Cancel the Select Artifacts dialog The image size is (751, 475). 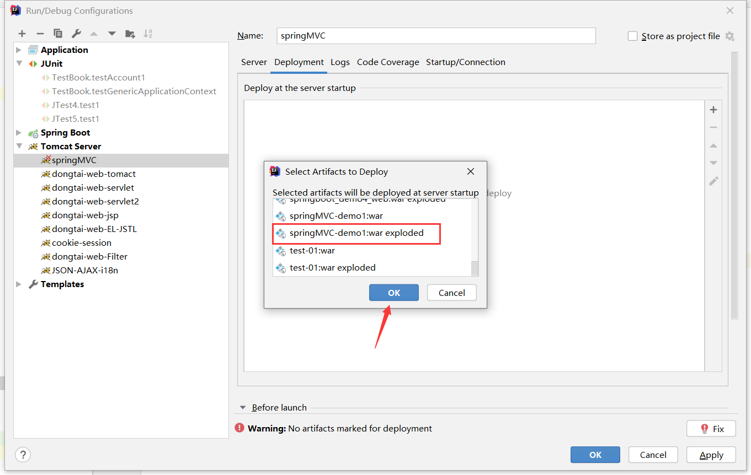click(x=452, y=293)
